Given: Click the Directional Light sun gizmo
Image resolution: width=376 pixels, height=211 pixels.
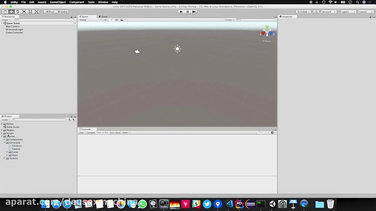Looking at the screenshot, I should coord(178,49).
